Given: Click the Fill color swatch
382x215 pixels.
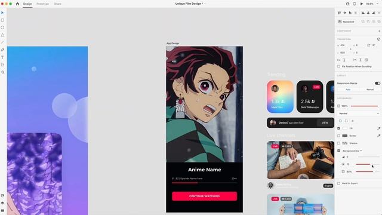Looking at the screenshot, I should coord(345,128).
